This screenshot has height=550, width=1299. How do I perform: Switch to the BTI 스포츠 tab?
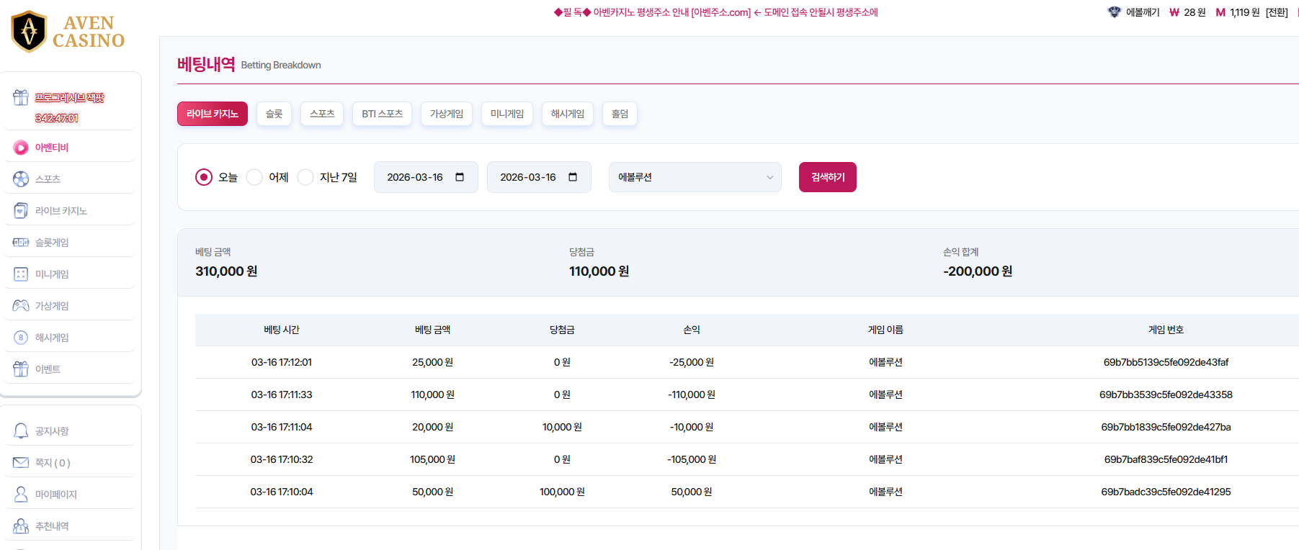click(x=382, y=114)
